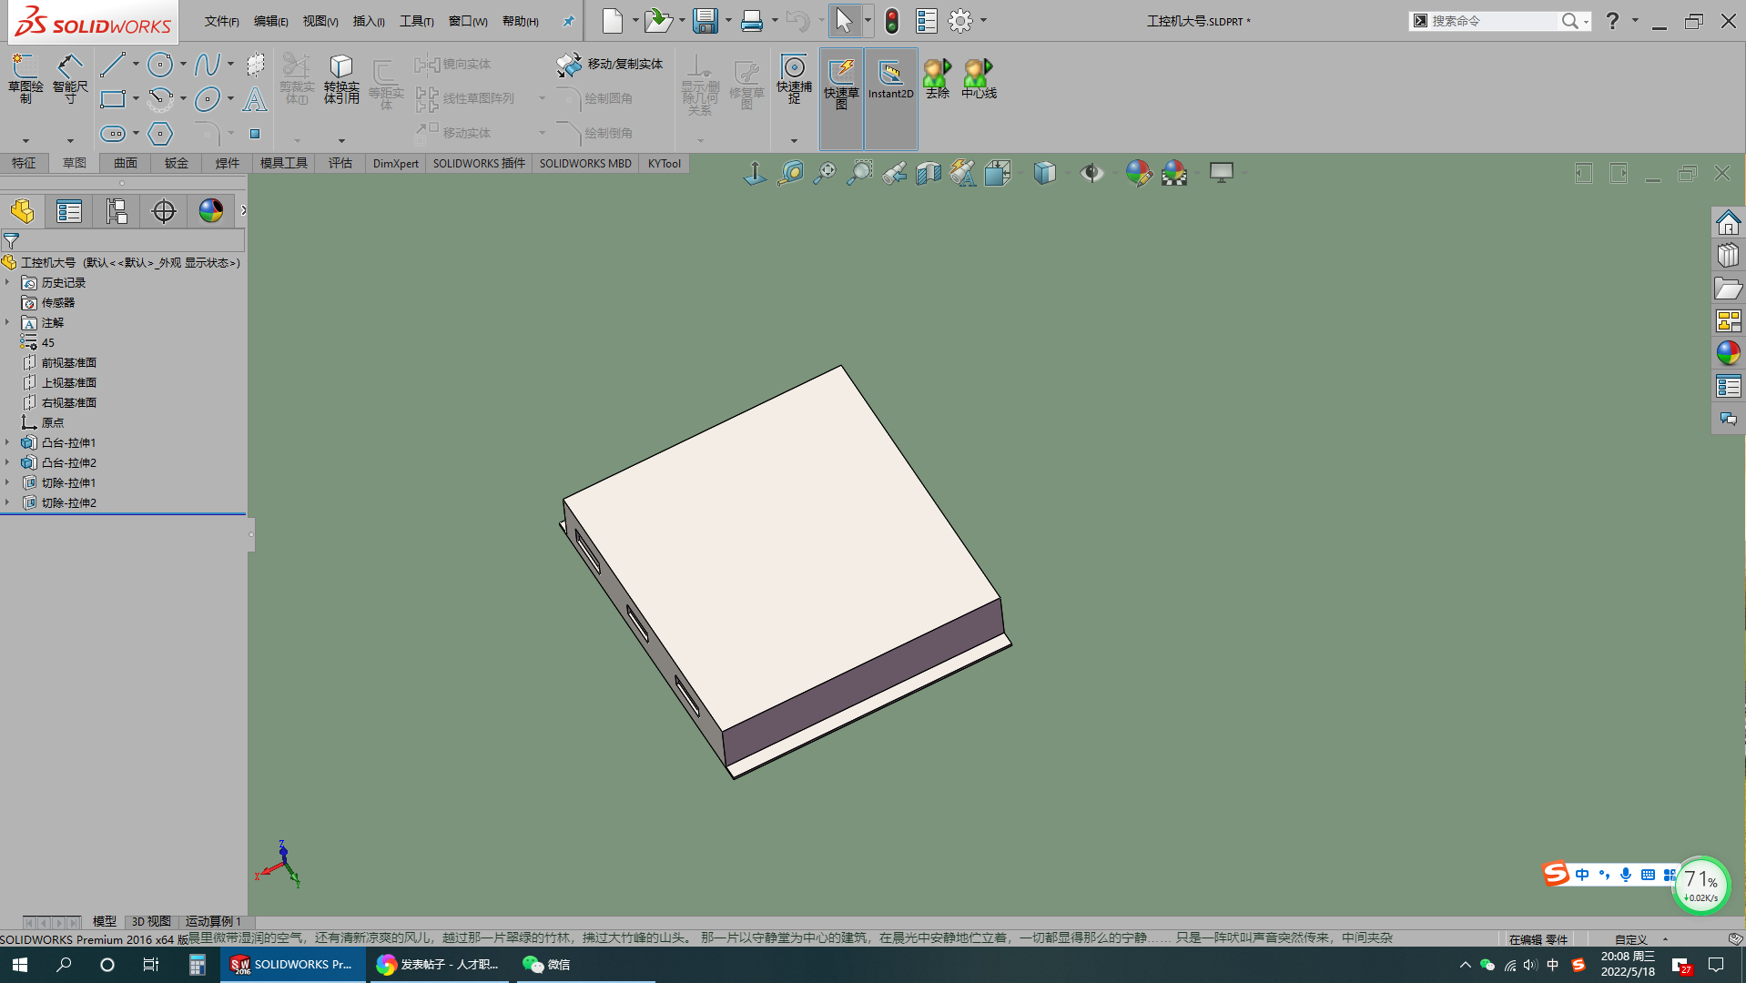Click the Apply Scene icon
Viewport: 1746px width, 983px height.
(x=1174, y=173)
